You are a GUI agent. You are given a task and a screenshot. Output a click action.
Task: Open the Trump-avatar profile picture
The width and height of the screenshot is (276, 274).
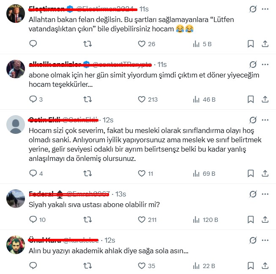(16, 14)
